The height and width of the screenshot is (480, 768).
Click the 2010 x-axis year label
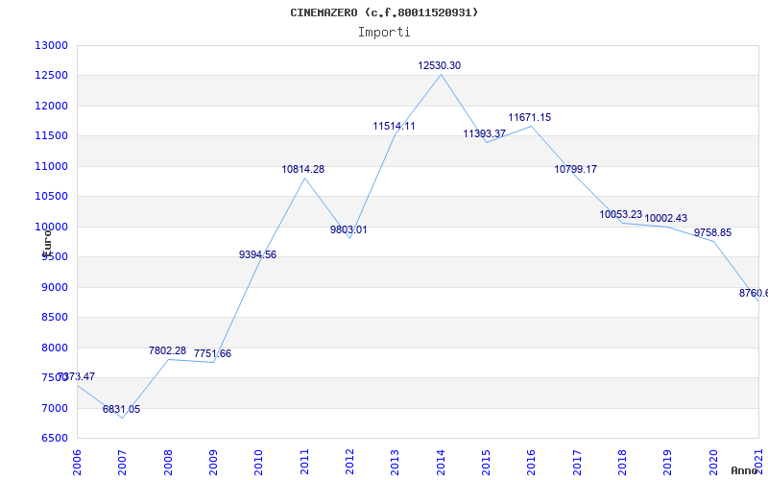point(258,463)
